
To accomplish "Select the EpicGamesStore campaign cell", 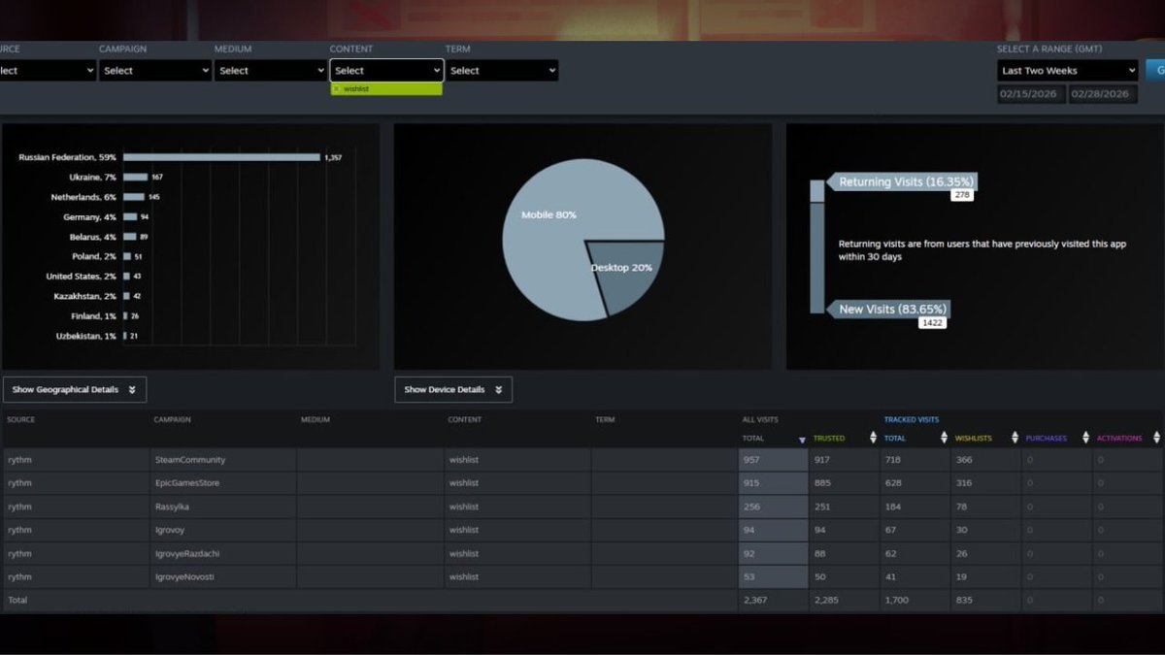I will [223, 483].
